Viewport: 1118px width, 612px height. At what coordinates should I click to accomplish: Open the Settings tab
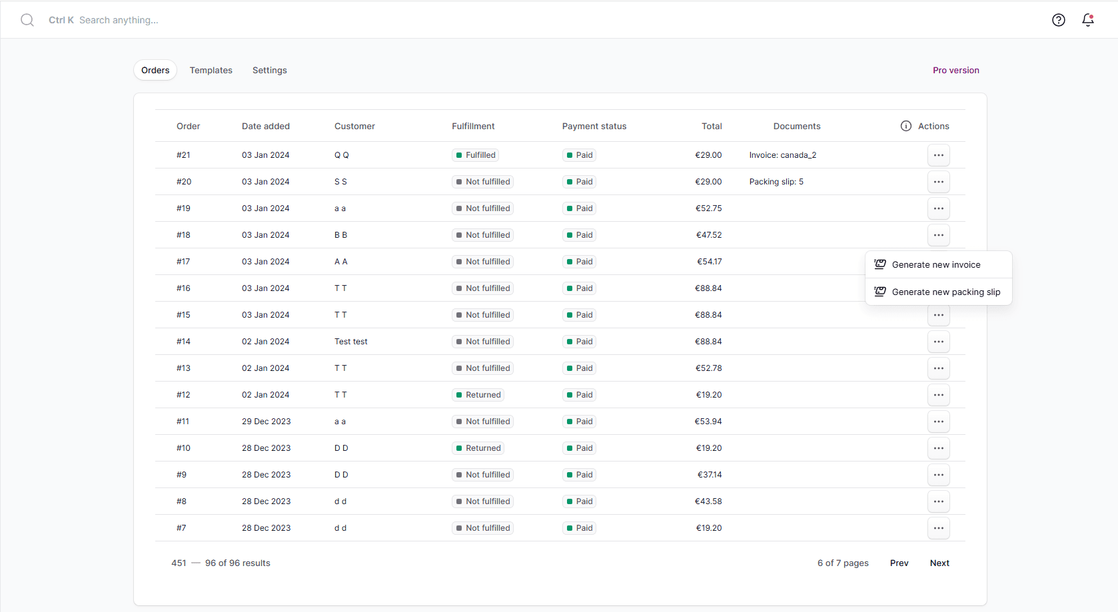pos(269,70)
